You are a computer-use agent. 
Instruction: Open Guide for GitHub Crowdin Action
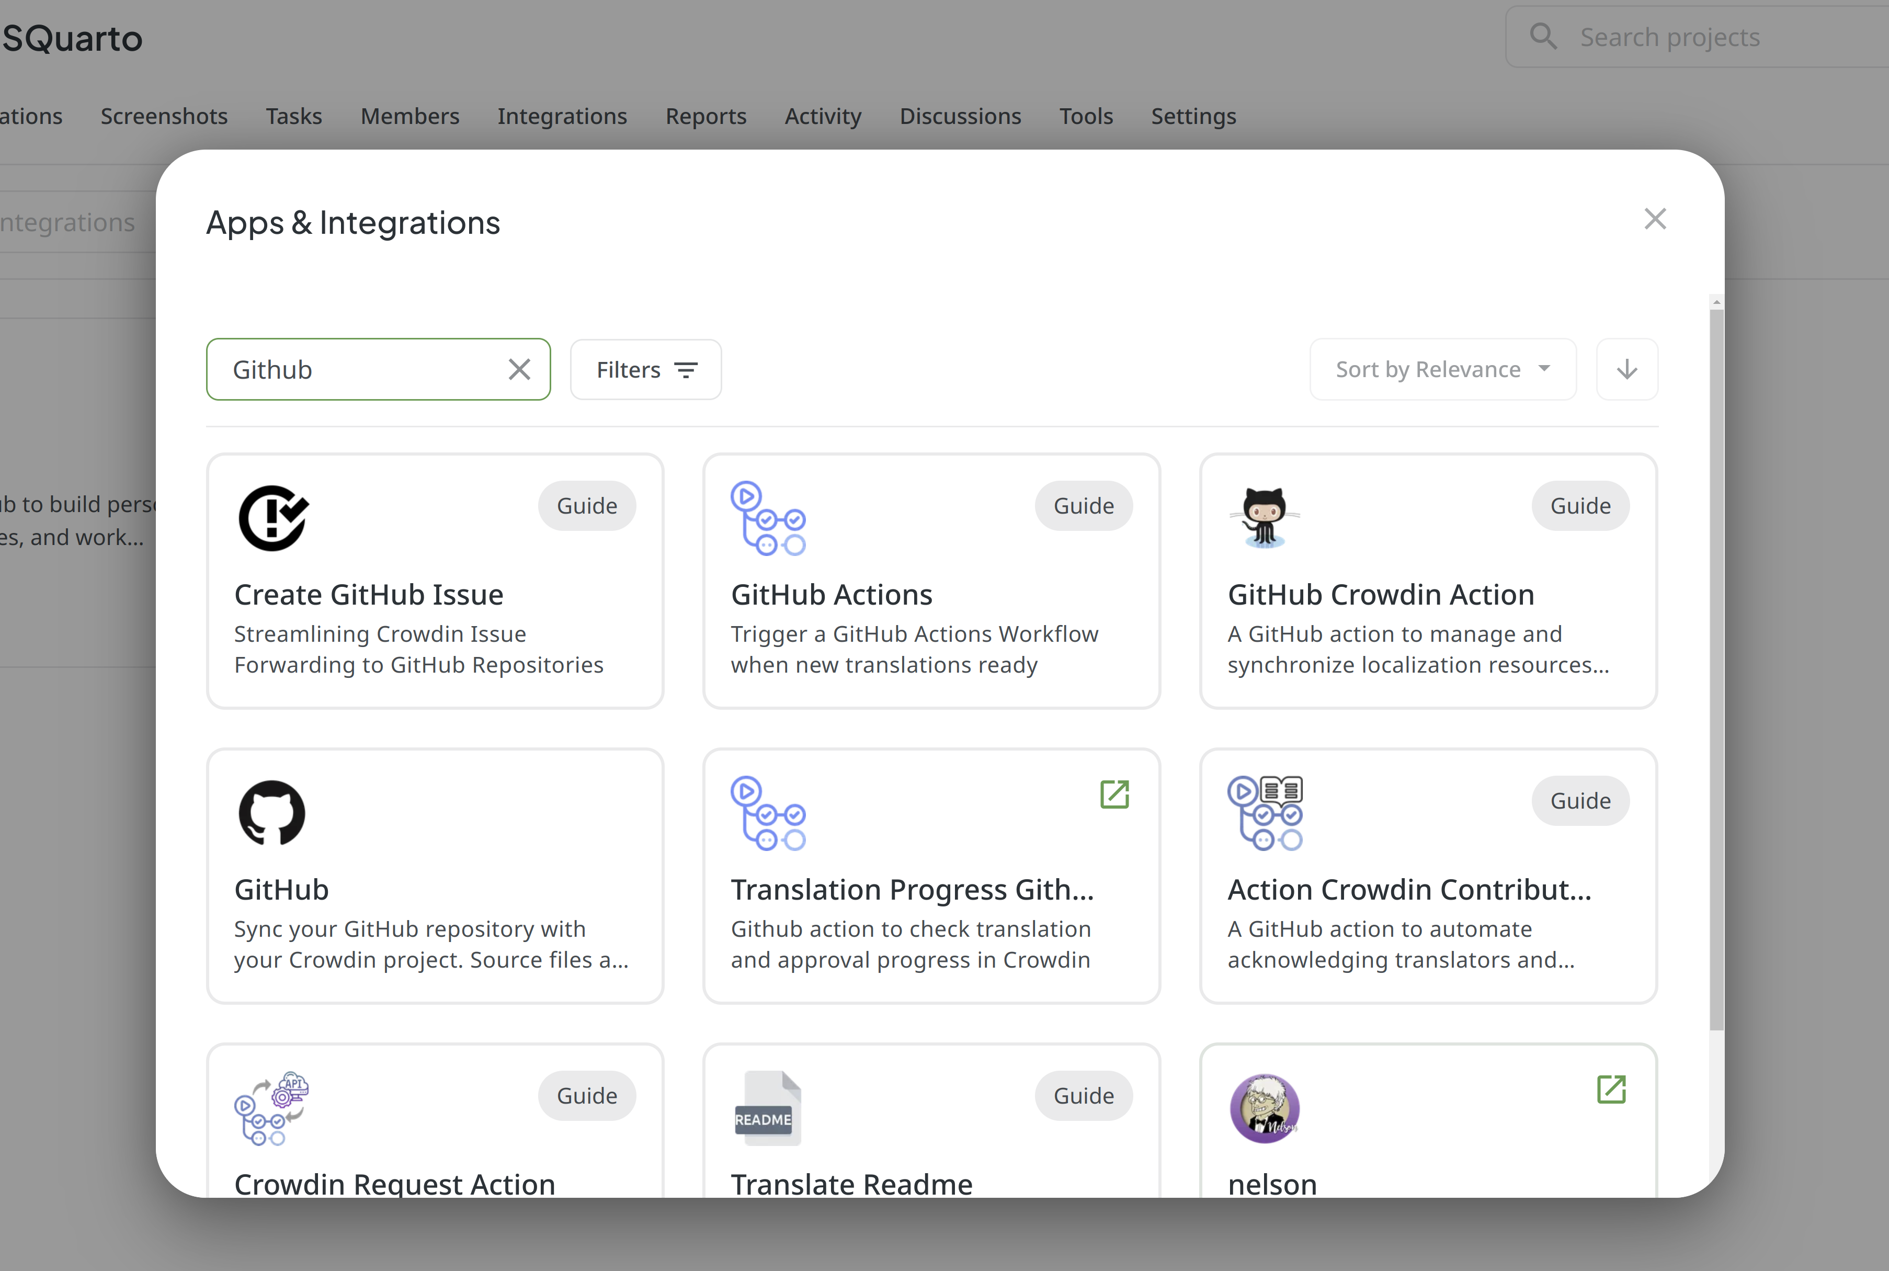pyautogui.click(x=1580, y=506)
